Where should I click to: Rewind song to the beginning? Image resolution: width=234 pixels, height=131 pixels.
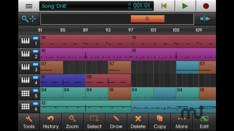(164, 6)
